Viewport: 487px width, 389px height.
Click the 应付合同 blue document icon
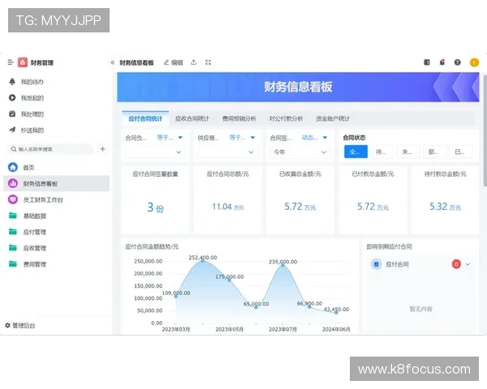click(x=377, y=264)
